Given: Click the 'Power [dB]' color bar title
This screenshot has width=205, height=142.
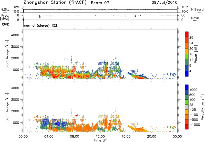Looking at the screenshot, I should 196,54.
